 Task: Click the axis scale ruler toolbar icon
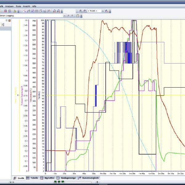(45, 11)
